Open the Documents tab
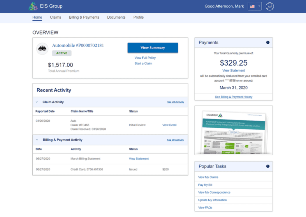Image resolution: width=306 pixels, height=217 pixels. pyautogui.click(x=116, y=17)
